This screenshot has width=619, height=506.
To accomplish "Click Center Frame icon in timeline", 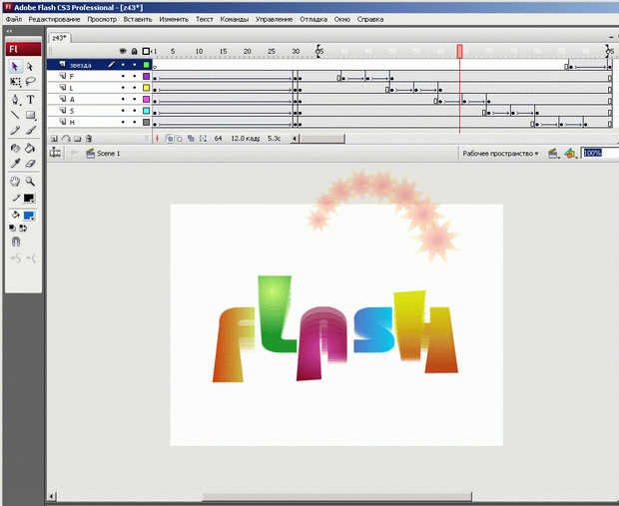I will click(x=157, y=139).
